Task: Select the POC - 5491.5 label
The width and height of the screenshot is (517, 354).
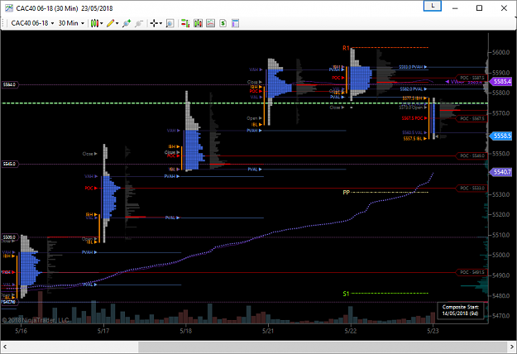Action: pos(472,272)
